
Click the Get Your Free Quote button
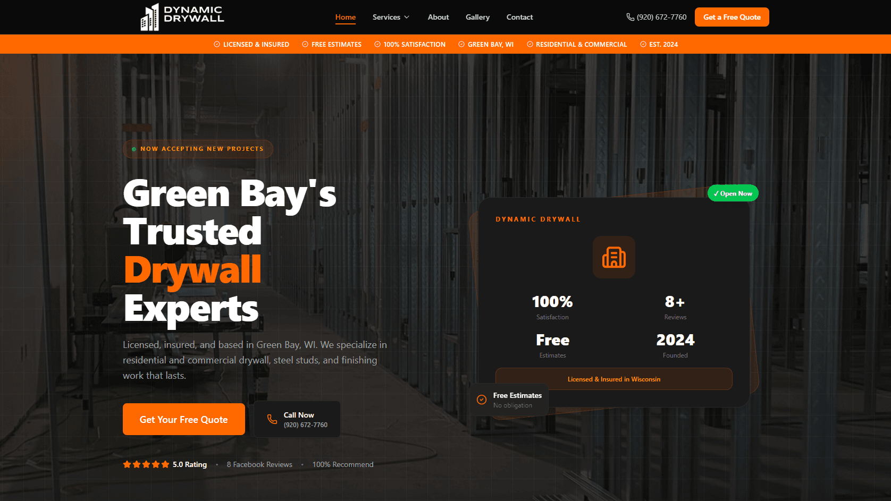[183, 419]
